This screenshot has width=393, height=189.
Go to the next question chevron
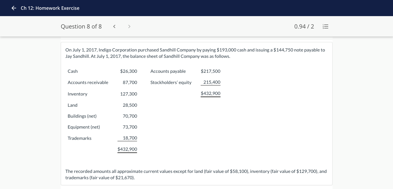pyautogui.click(x=129, y=26)
